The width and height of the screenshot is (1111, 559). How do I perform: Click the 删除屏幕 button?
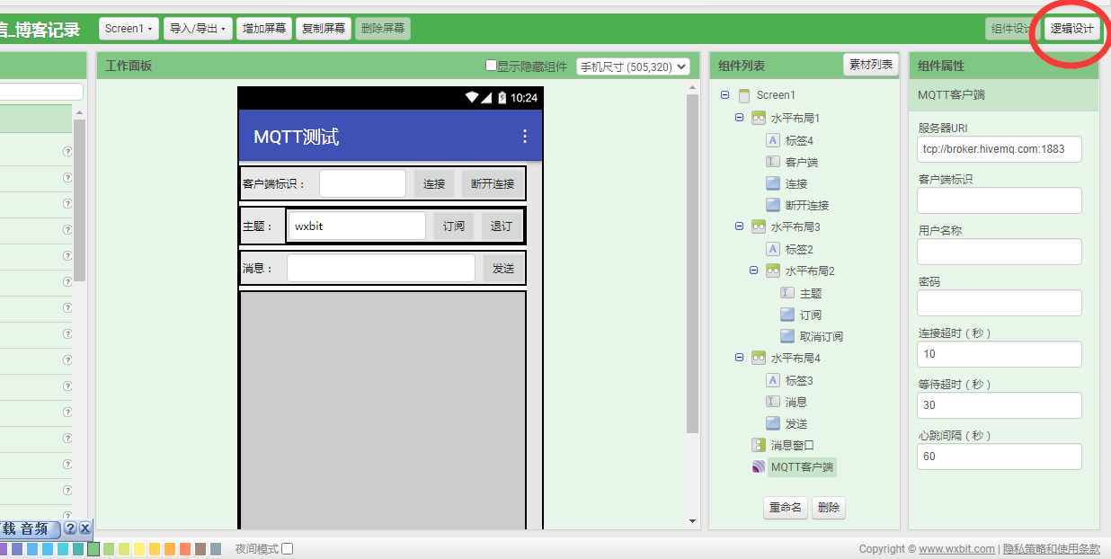coord(383,29)
